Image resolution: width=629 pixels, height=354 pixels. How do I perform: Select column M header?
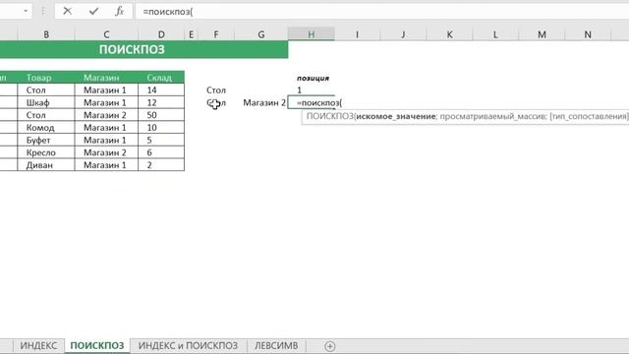point(542,34)
